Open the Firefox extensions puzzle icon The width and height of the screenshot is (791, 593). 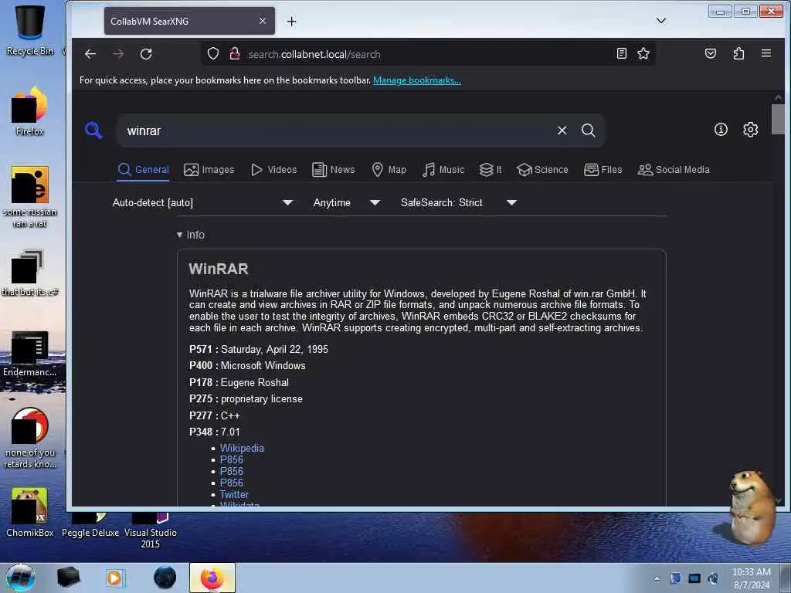point(738,53)
